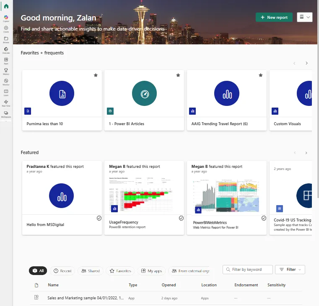The image size is (319, 306).
Task: Open Metrics trophy icon in sidebar
Action: tap(6, 71)
